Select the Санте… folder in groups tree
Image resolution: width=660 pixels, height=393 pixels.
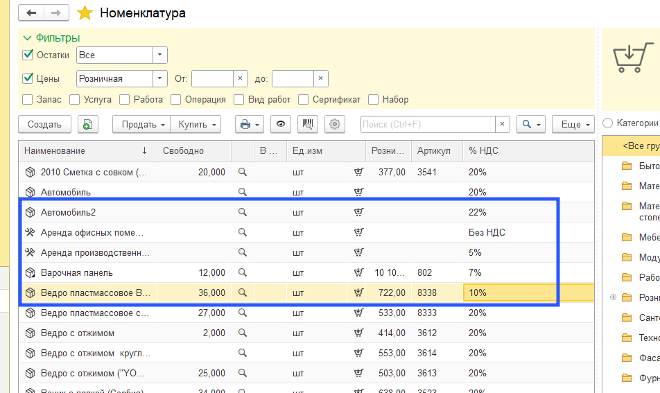click(x=641, y=317)
